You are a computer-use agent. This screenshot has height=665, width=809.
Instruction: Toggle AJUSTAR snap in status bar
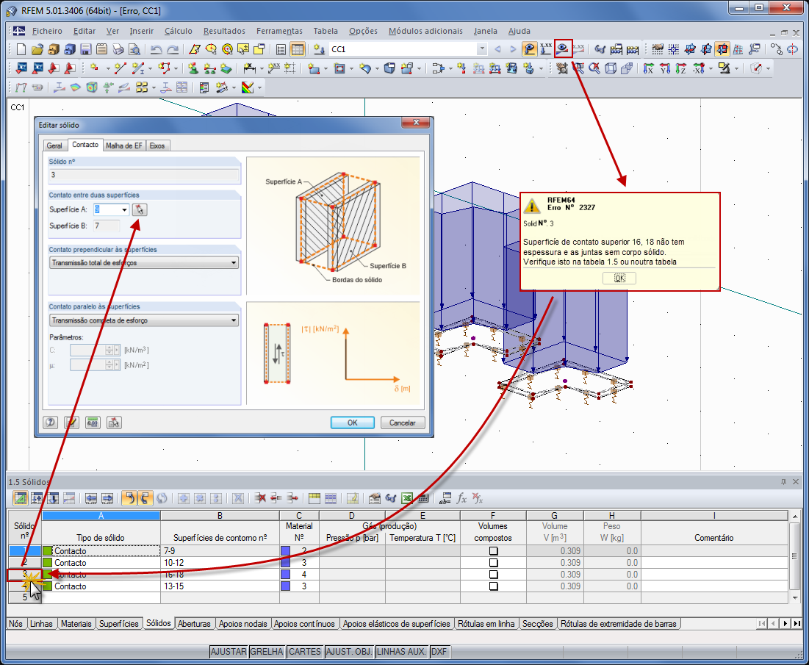pyautogui.click(x=229, y=652)
